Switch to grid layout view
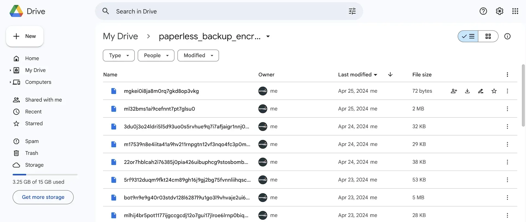This screenshot has width=526, height=222. click(x=488, y=36)
